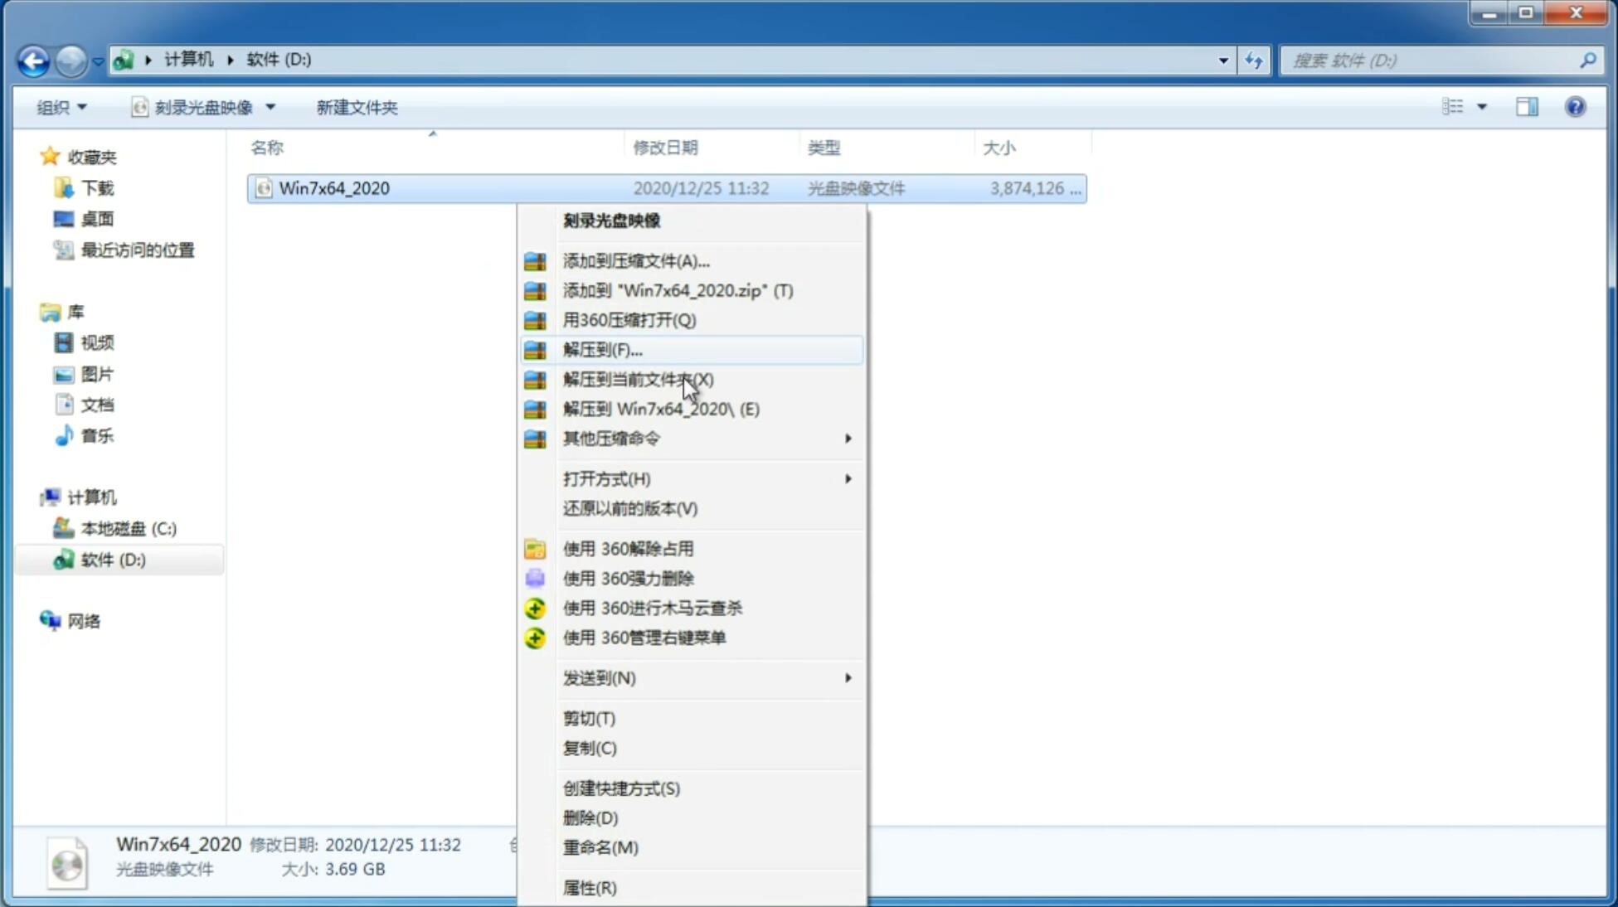This screenshot has height=907, width=1618.
Task: Select 重命名 to rename the file
Action: pos(600,847)
